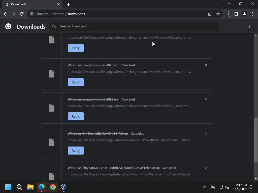The image size is (258, 193).
Task: Toggle the side panel icon
Action: [236, 14]
